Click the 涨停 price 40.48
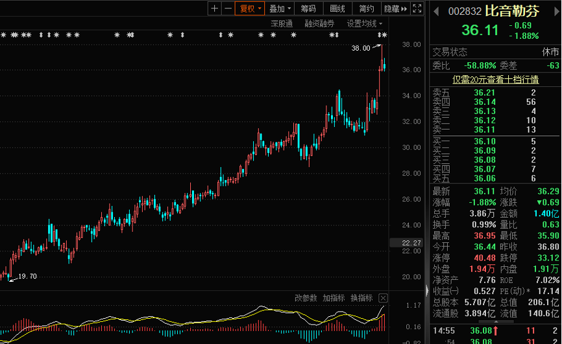562x344 pixels. tap(485, 258)
